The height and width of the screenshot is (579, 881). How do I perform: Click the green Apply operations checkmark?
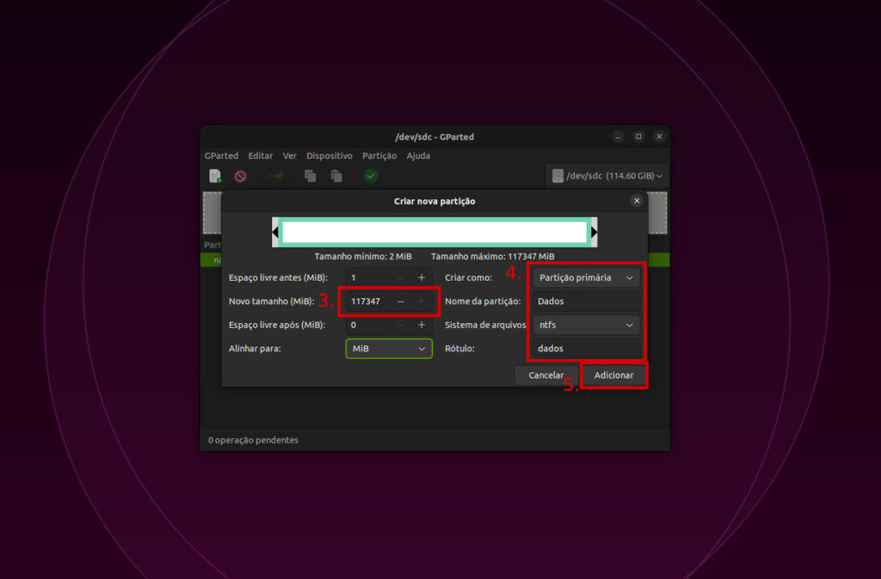click(x=370, y=176)
